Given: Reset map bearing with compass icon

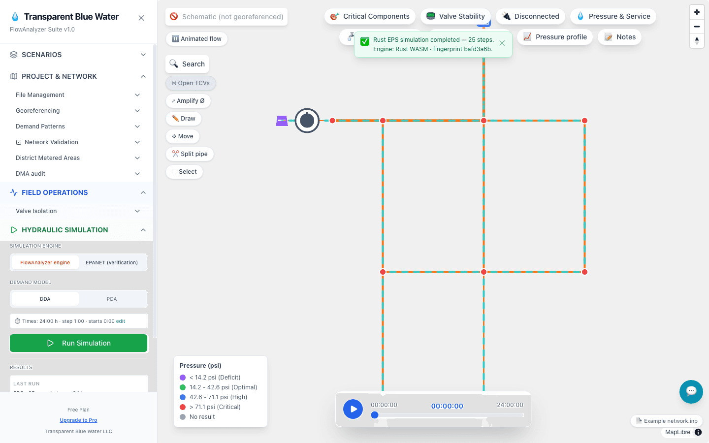Looking at the screenshot, I should 697,41.
